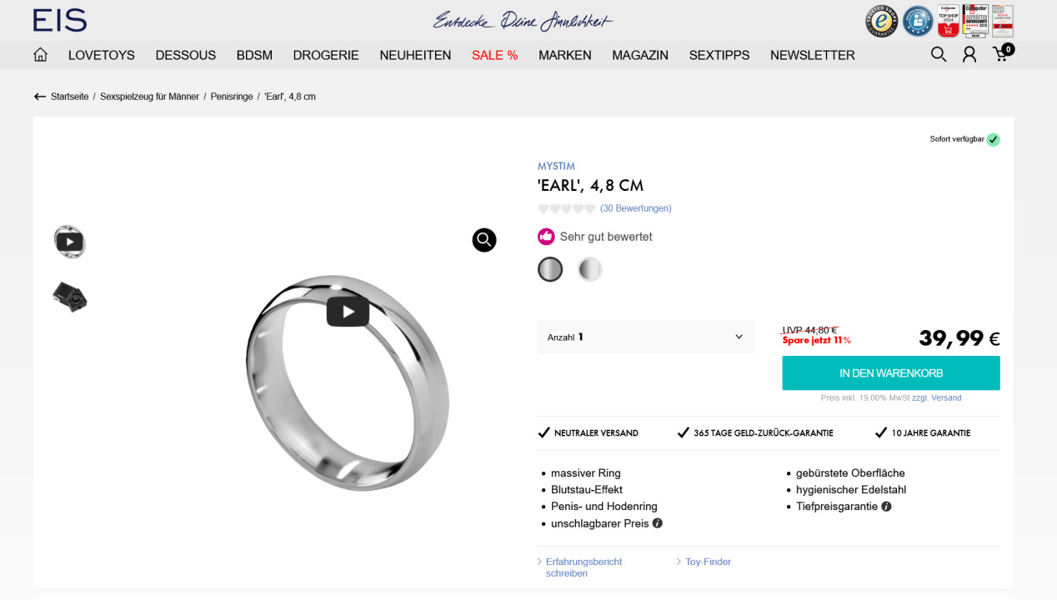Screen dimensions: 1057x600
Task: Select the black product thumbnail
Action: point(70,297)
